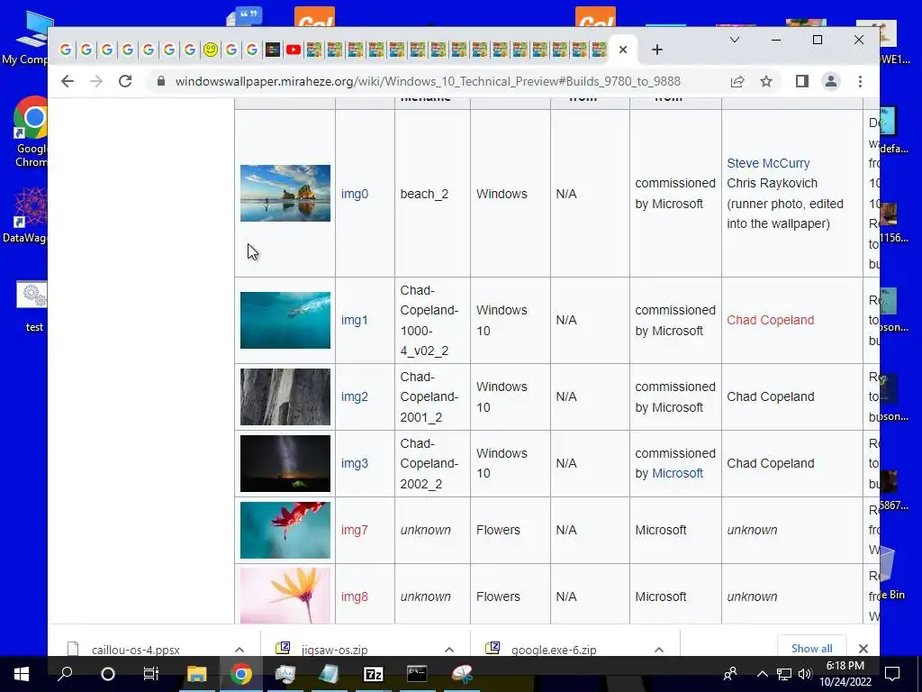
Task: Open the img1 link
Action: tap(355, 320)
